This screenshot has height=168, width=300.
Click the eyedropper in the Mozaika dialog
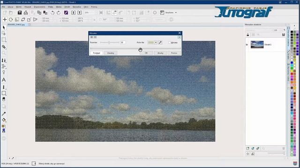pyautogui.click(x=160, y=42)
